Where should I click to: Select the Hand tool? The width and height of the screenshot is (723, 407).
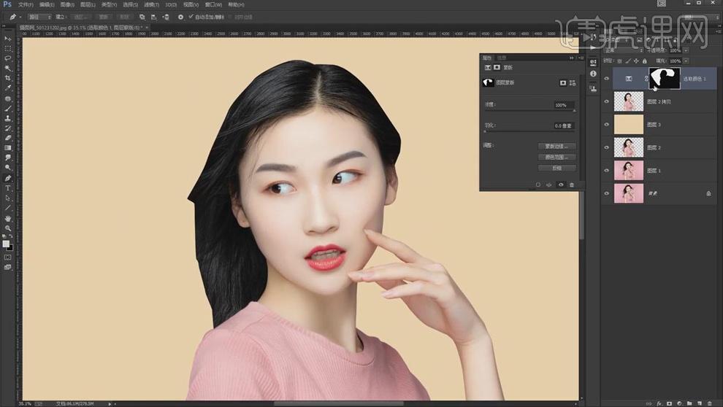coord(8,218)
